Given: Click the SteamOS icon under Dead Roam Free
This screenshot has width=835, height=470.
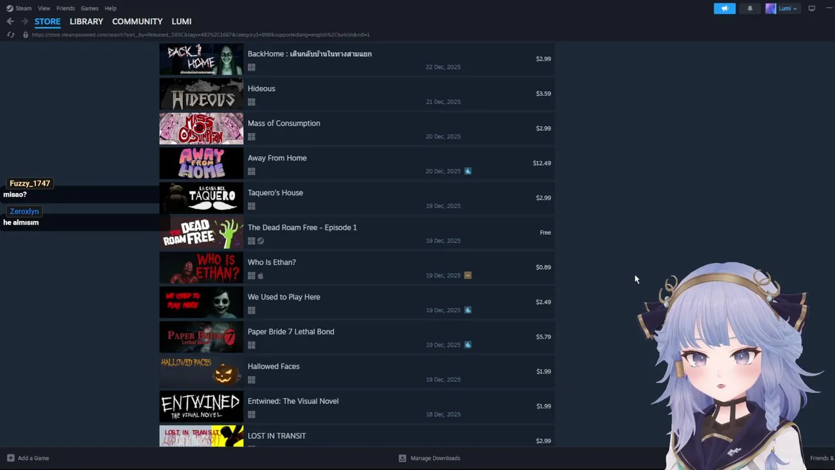Looking at the screenshot, I should pos(260,241).
